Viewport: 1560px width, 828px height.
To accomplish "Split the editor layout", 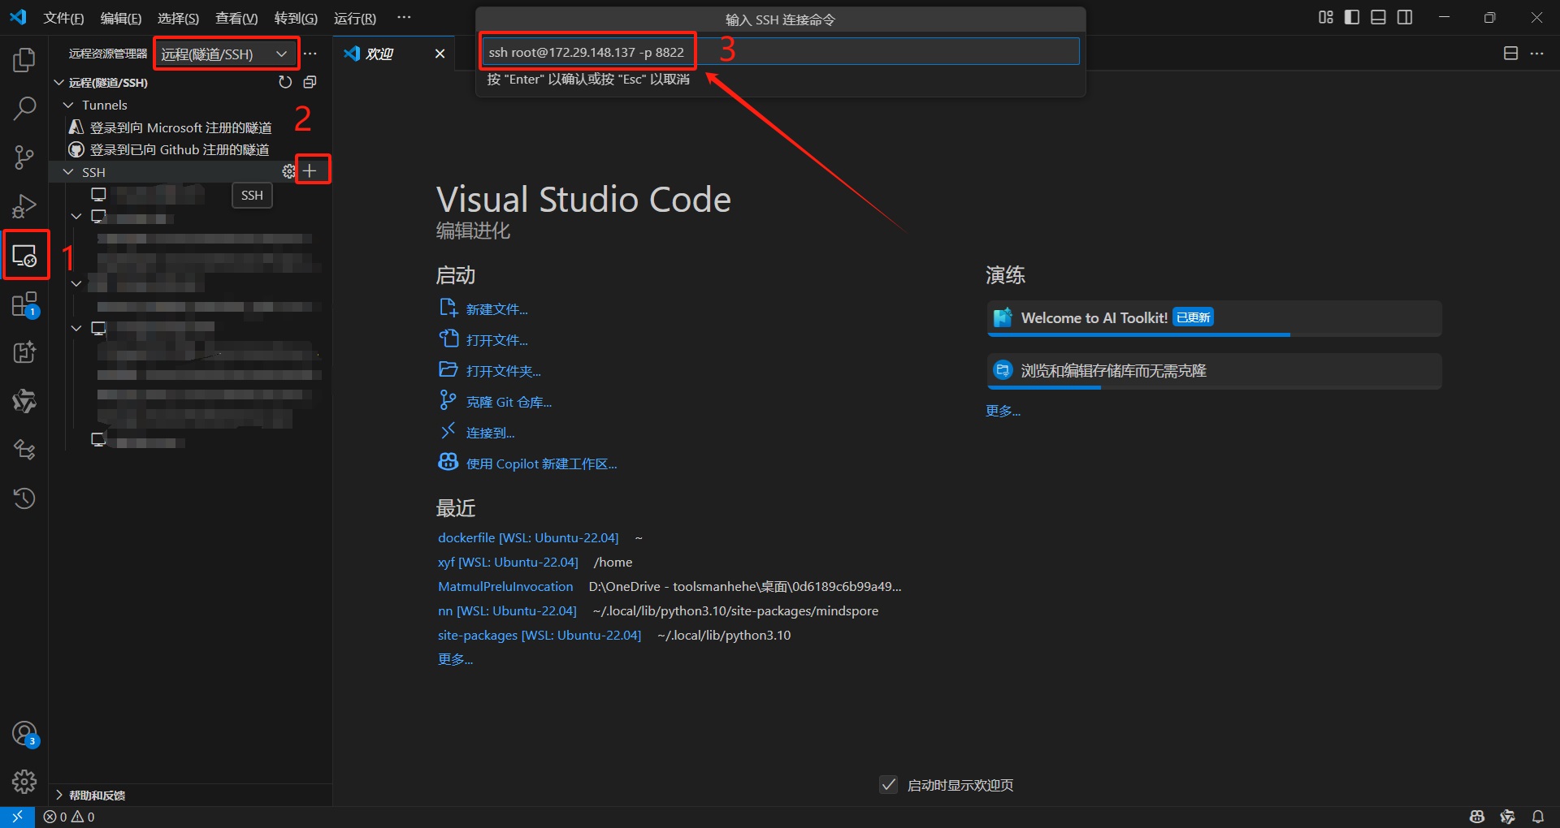I will coord(1510,53).
